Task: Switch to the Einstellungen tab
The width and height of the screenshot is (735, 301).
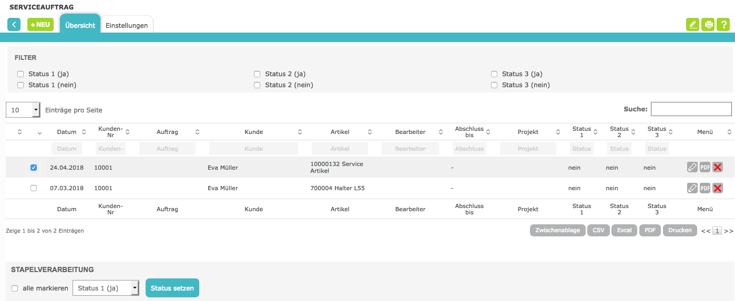Action: (127, 25)
